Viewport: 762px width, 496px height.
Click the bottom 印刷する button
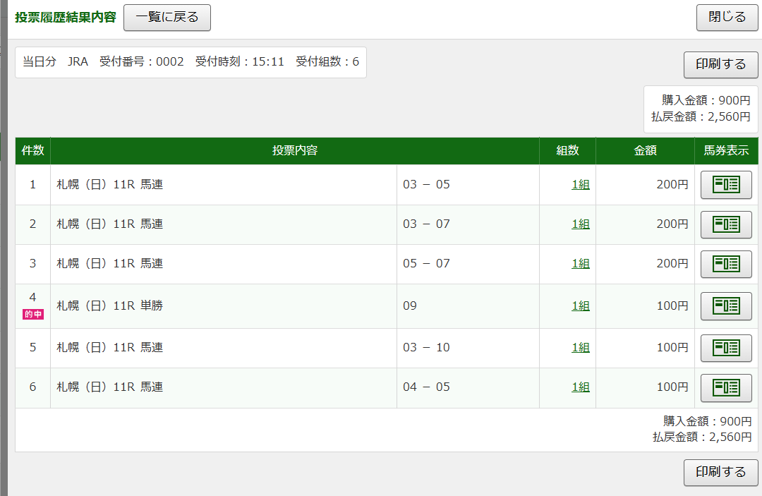tap(720, 473)
